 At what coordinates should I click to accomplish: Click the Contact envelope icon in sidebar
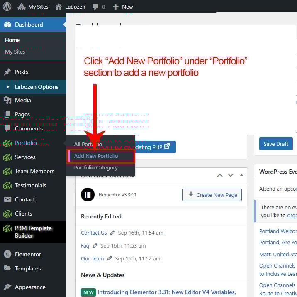tap(7, 199)
